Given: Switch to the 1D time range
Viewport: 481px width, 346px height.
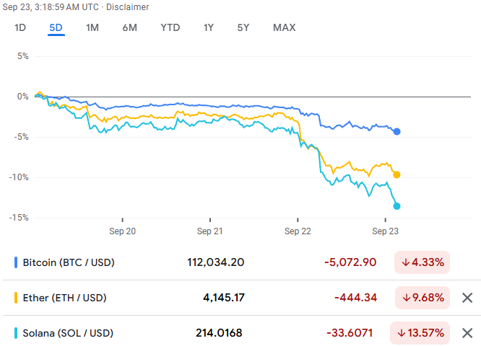Looking at the screenshot, I should click(20, 28).
